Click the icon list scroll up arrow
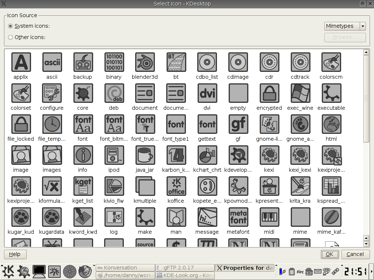The height and width of the screenshot is (280, 374). (366, 52)
